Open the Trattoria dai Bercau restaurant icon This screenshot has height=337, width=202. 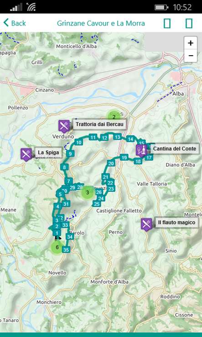[x=64, y=126]
